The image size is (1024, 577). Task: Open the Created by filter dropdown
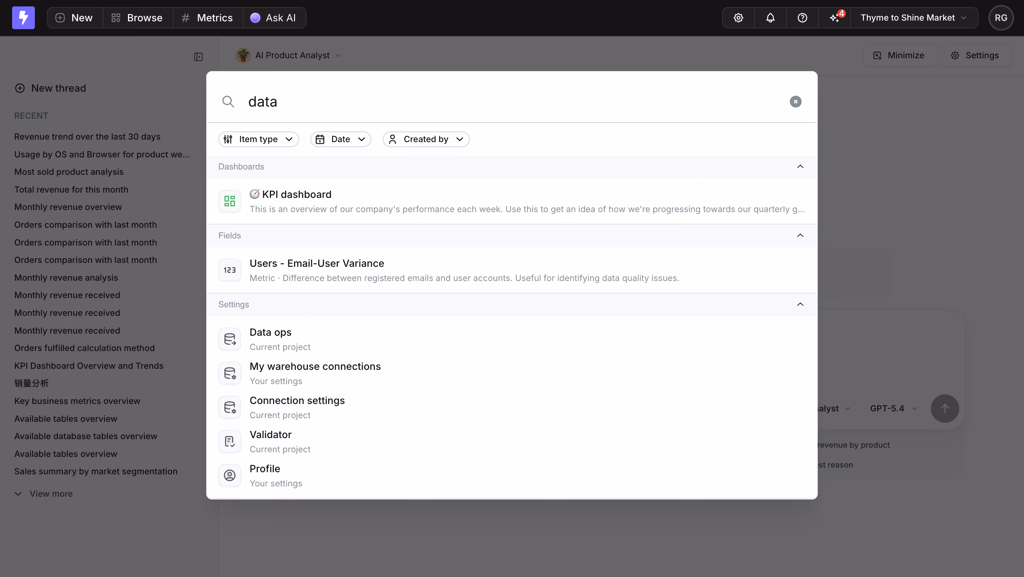click(426, 139)
